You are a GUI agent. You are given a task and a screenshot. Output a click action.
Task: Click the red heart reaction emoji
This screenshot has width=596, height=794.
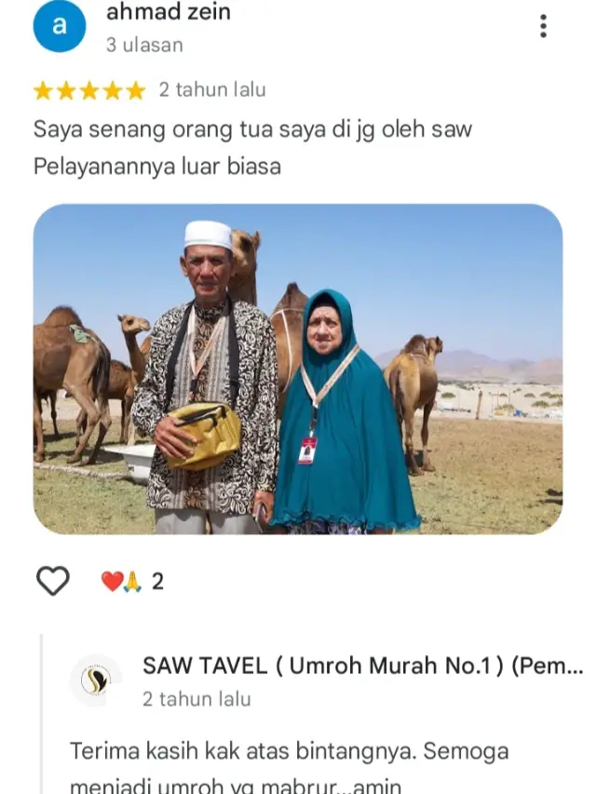tap(112, 582)
